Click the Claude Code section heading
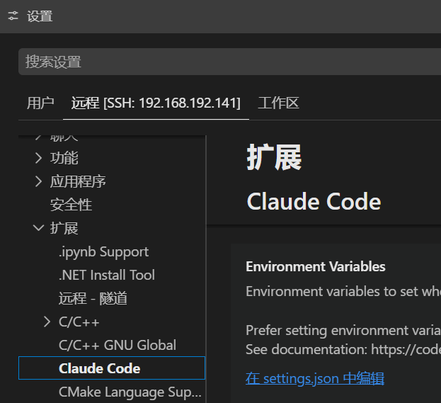This screenshot has width=441, height=403. pos(314,201)
